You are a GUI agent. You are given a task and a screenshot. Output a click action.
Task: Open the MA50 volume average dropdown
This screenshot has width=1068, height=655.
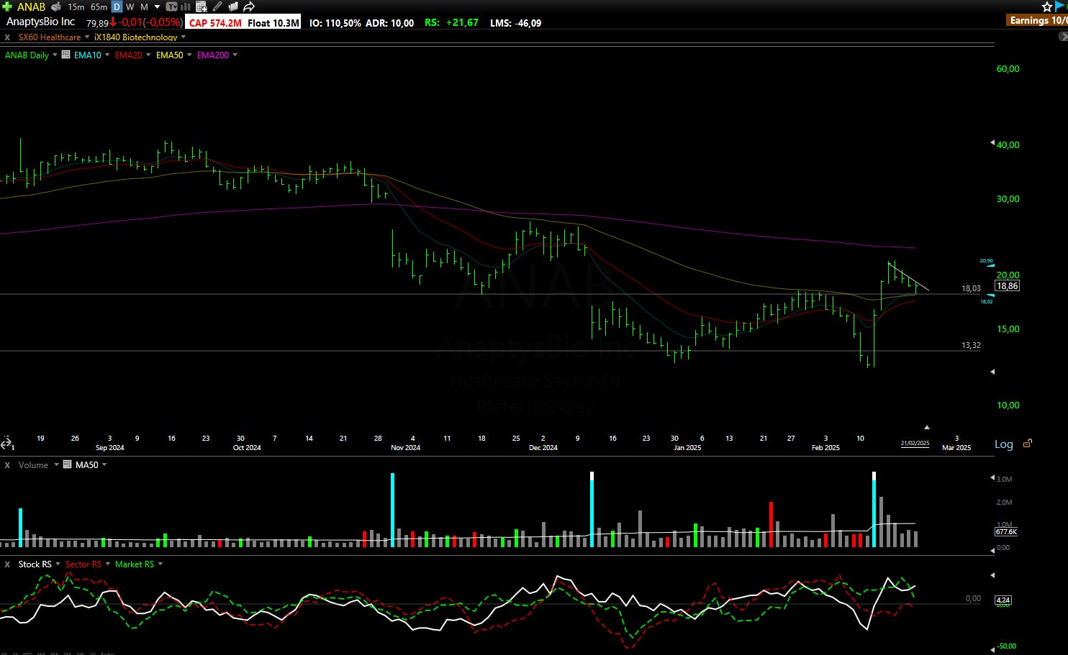[104, 465]
